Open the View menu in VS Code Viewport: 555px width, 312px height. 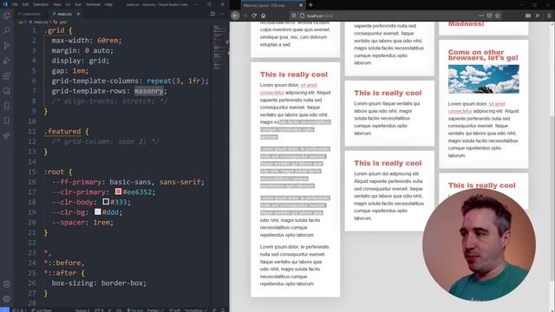tap(57, 4)
